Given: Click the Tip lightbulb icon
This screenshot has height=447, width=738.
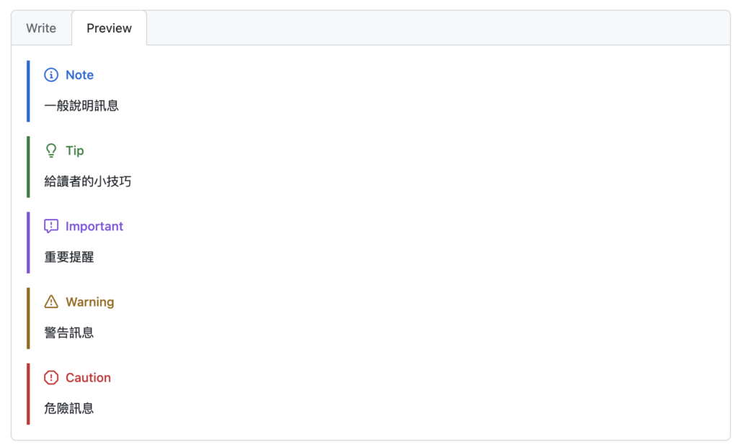Looking at the screenshot, I should (51, 150).
